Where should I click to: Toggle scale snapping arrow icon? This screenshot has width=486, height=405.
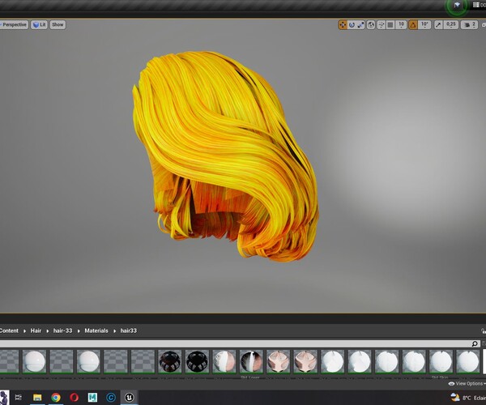pyautogui.click(x=438, y=25)
